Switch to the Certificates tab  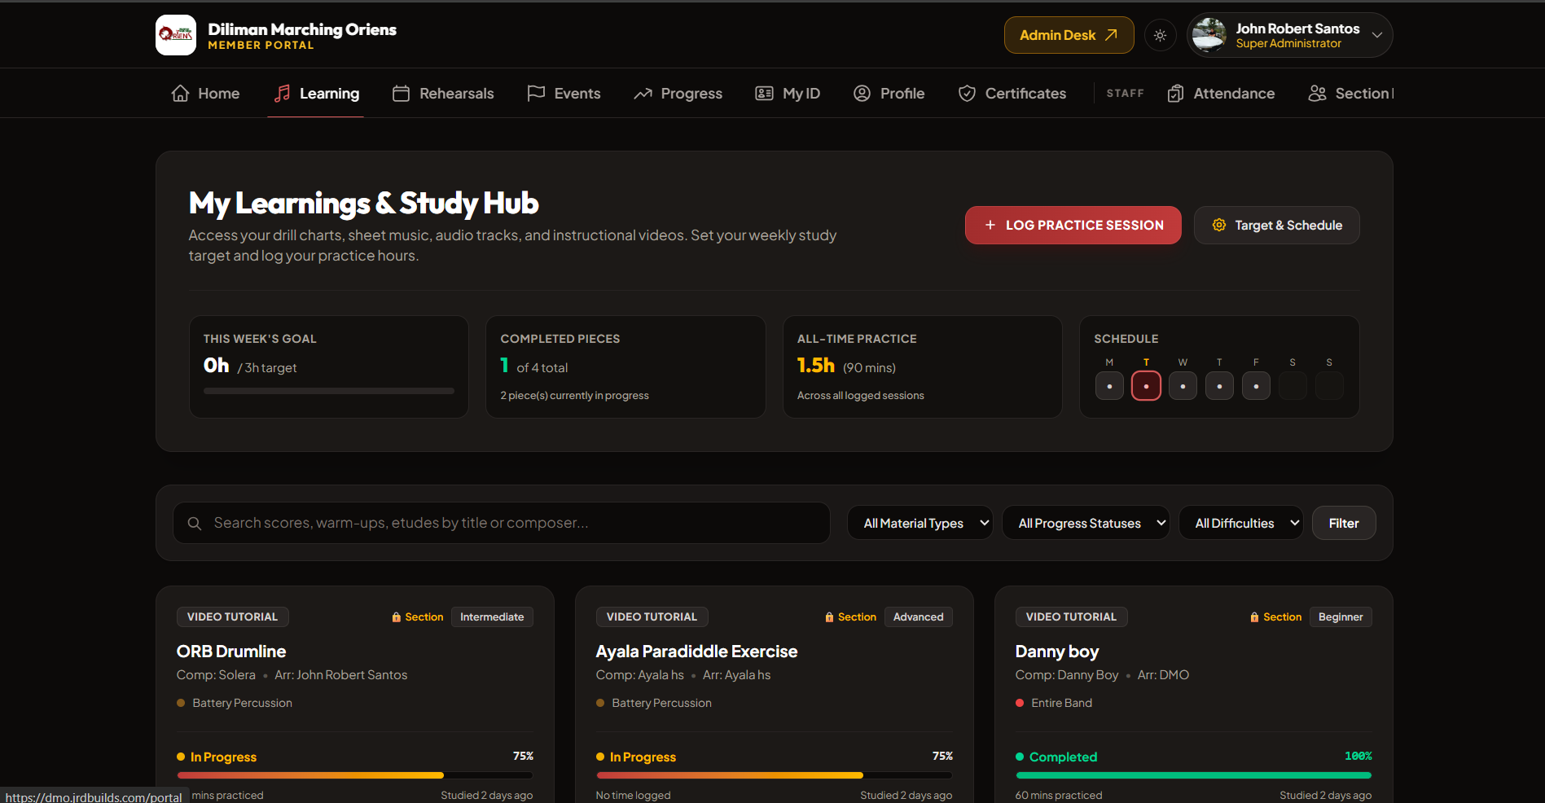(x=1012, y=93)
